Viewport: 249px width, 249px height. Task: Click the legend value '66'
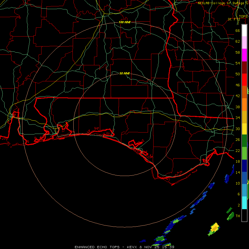238,31
